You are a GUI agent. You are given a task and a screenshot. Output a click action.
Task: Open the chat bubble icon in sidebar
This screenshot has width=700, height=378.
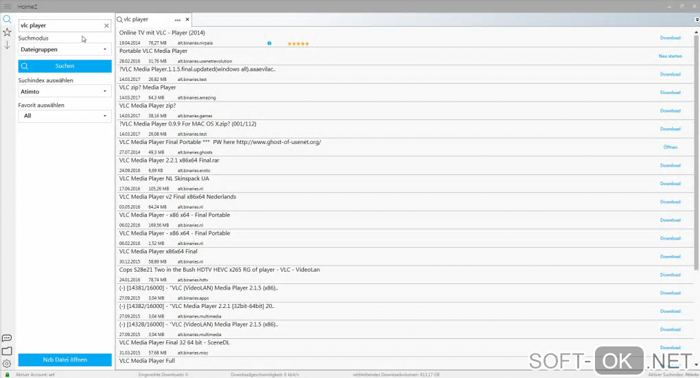[x=7, y=338]
